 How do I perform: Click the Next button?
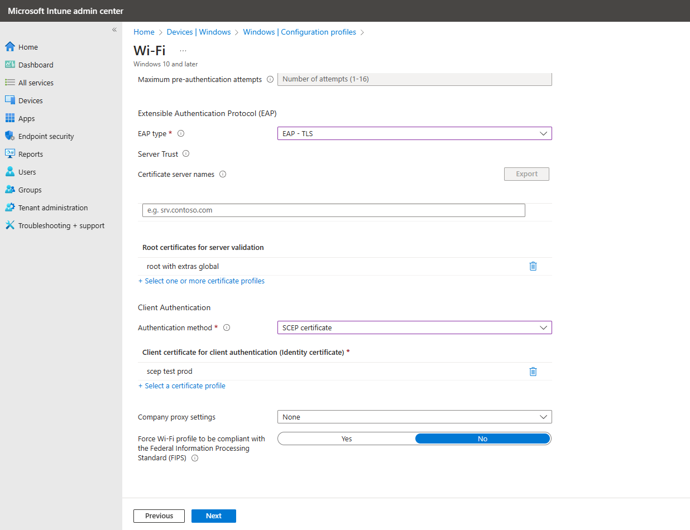[x=214, y=516]
